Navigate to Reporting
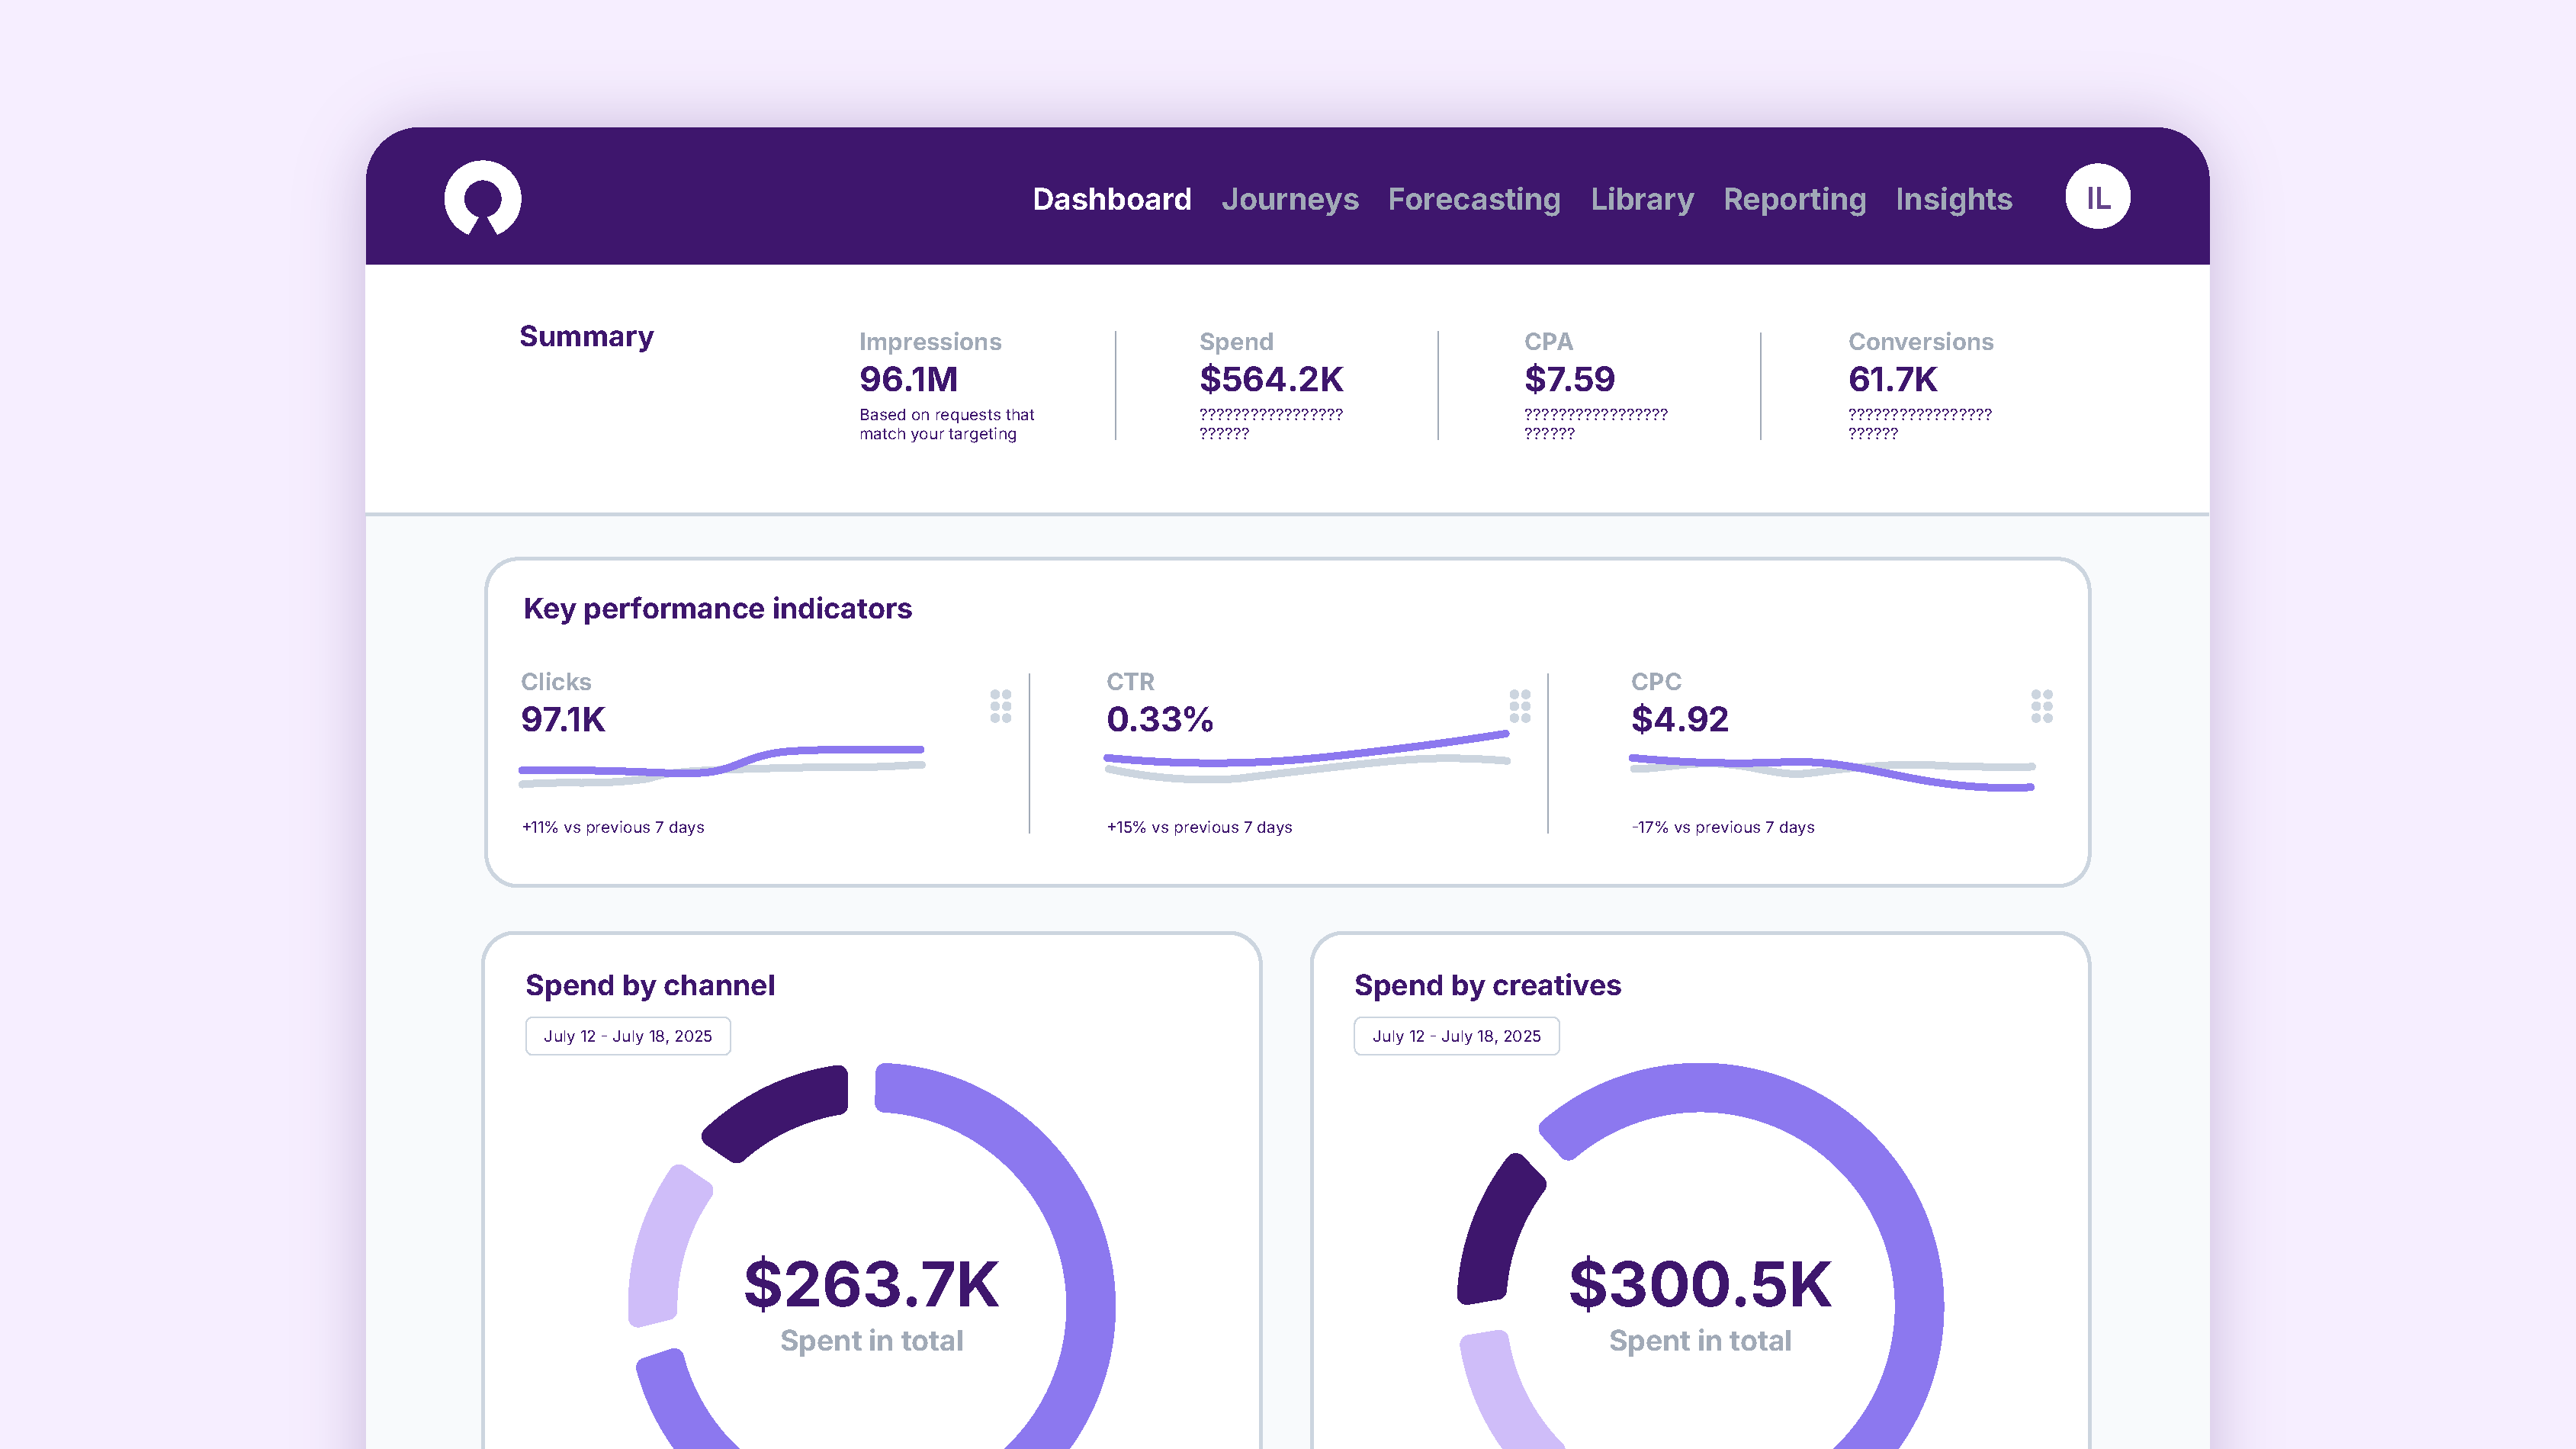The height and width of the screenshot is (1449, 2576). point(1794,199)
